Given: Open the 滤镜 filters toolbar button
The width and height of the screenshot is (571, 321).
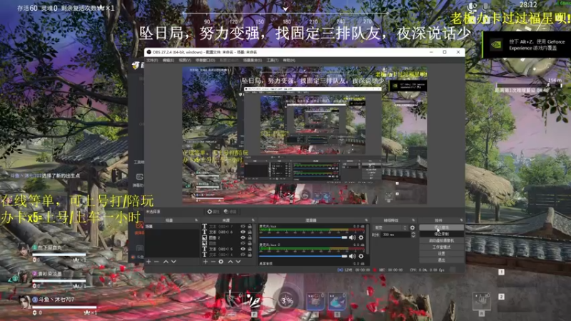Looking at the screenshot, I should tap(230, 211).
